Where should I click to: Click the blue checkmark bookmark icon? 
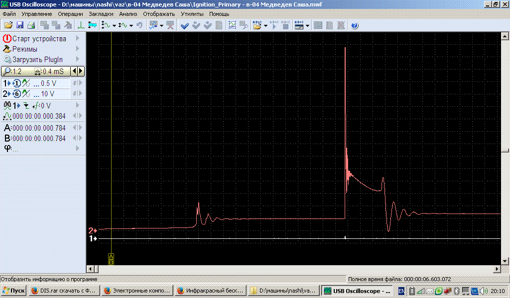coord(184,25)
